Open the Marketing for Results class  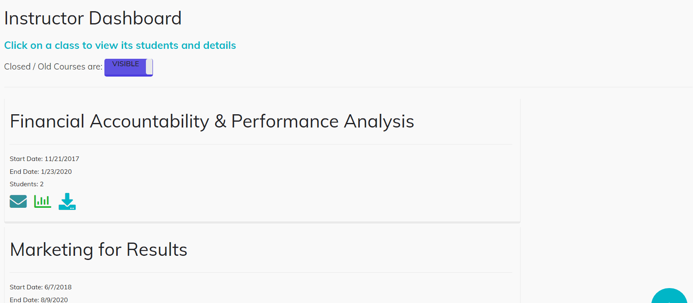click(x=99, y=250)
